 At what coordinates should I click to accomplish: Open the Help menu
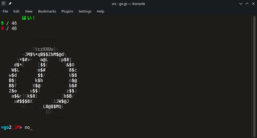coord(100,11)
